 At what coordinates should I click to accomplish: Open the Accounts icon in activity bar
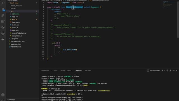(3, 95)
